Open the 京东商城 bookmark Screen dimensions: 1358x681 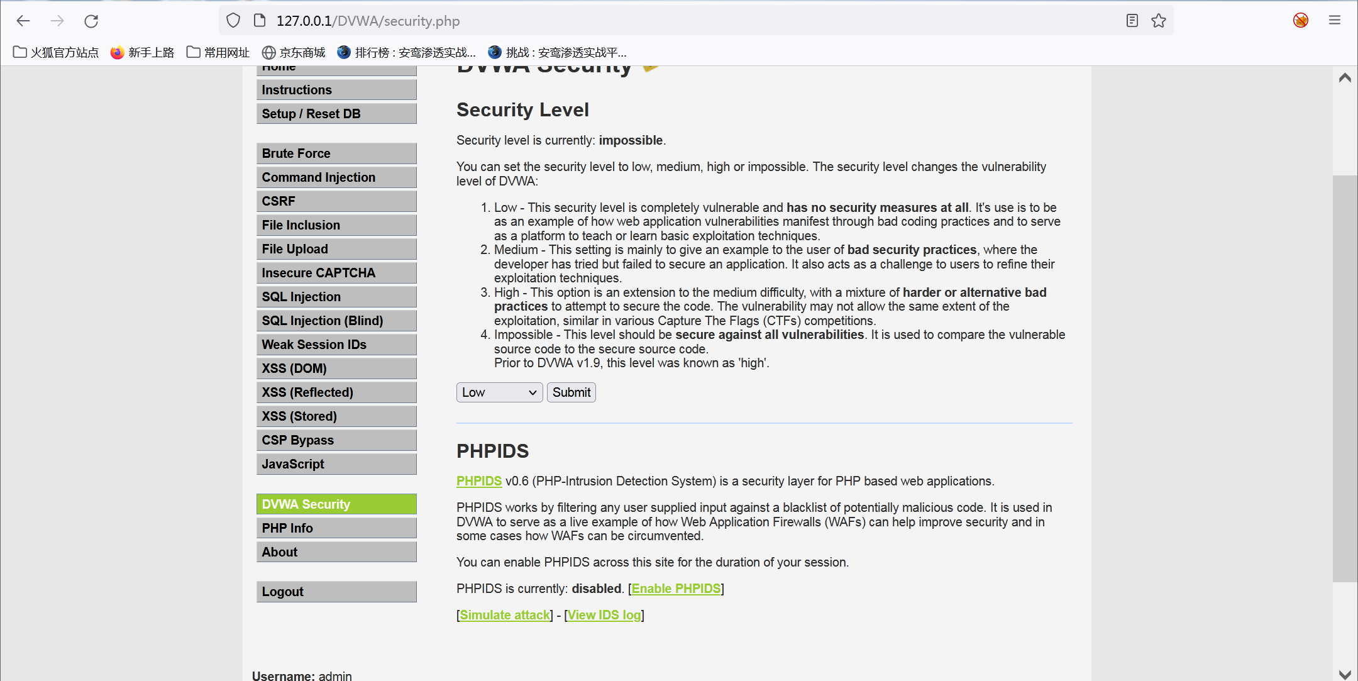294,52
